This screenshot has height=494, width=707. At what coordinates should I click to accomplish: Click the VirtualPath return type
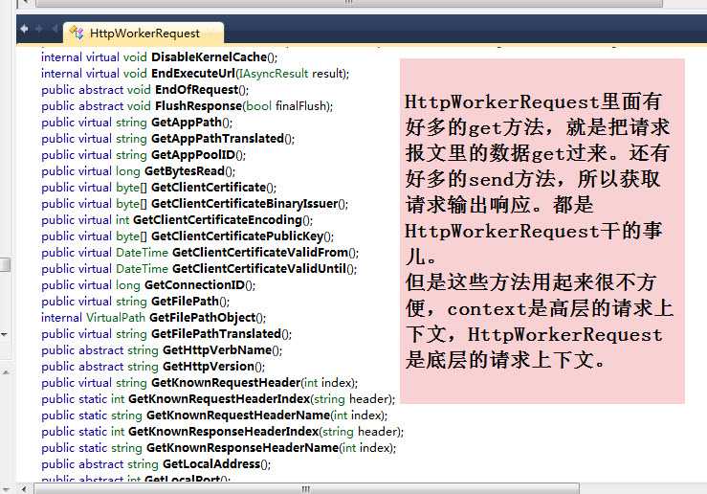point(116,317)
